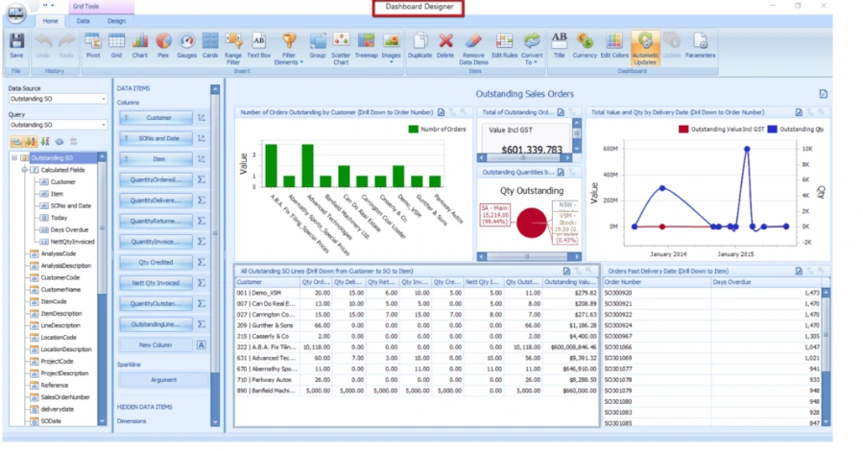Open the Filter Elements dropdown
The image size is (863, 451).
point(289,48)
